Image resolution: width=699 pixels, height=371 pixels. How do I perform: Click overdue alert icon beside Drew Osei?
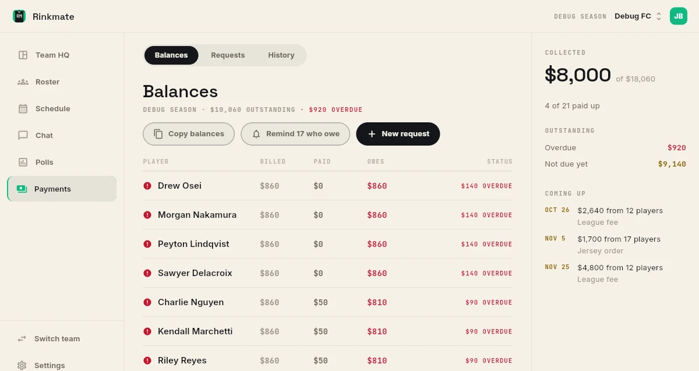(x=147, y=186)
